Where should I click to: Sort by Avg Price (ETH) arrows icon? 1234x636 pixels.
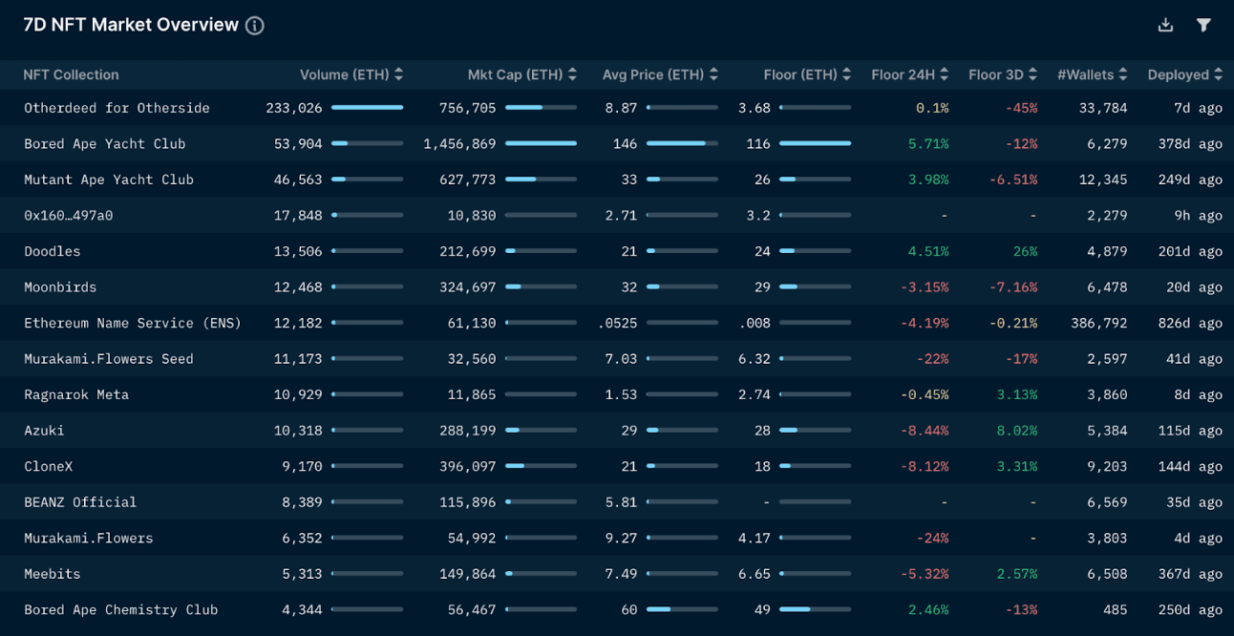click(x=713, y=74)
